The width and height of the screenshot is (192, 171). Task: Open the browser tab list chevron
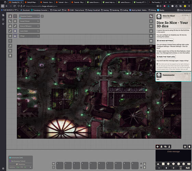coord(170,2)
